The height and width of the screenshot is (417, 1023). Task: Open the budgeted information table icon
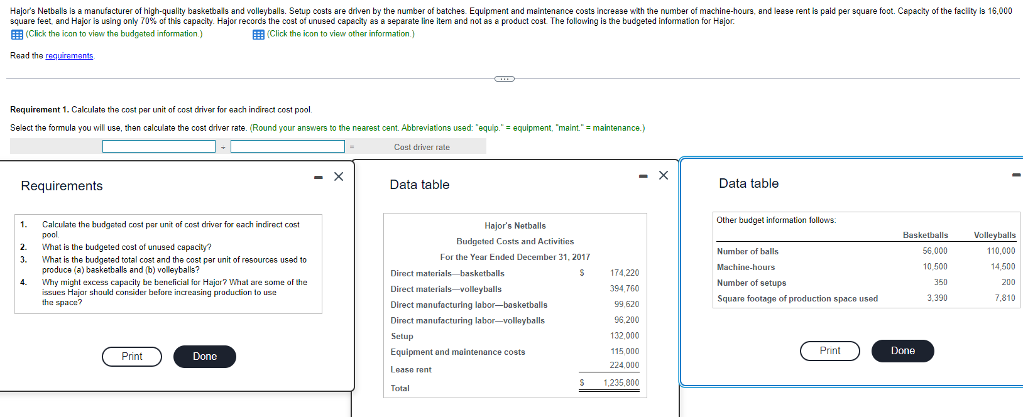tap(17, 35)
